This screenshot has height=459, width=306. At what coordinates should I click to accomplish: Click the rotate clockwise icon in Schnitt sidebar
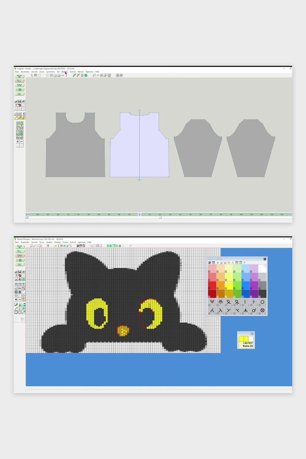coord(18,138)
